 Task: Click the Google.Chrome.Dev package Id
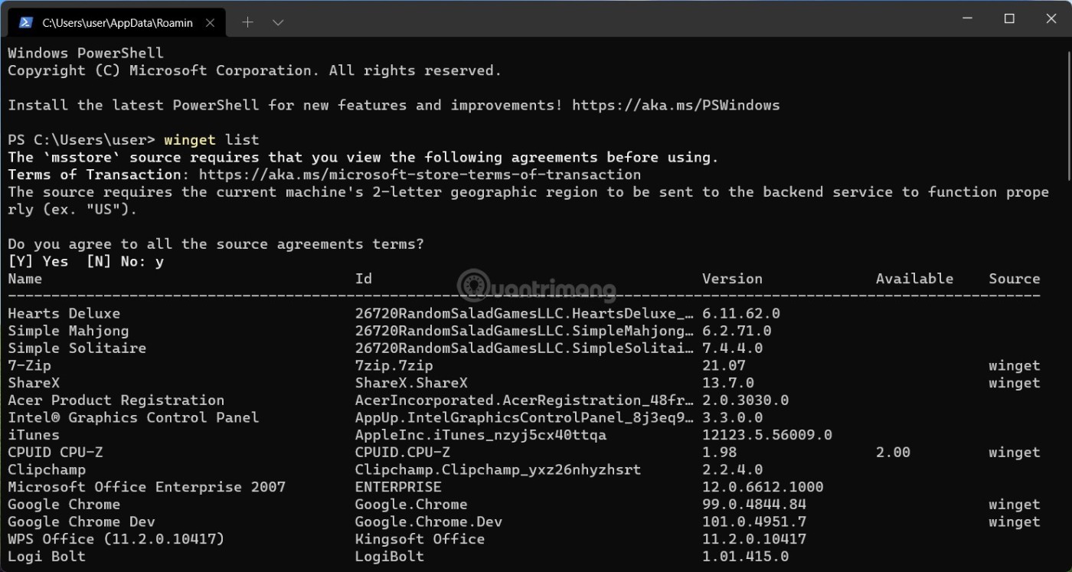pos(428,521)
